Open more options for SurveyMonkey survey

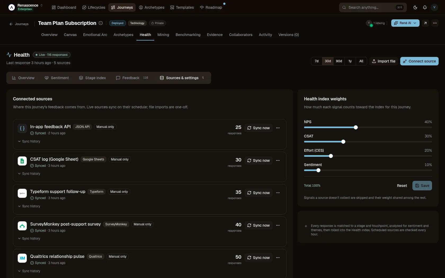278,225
